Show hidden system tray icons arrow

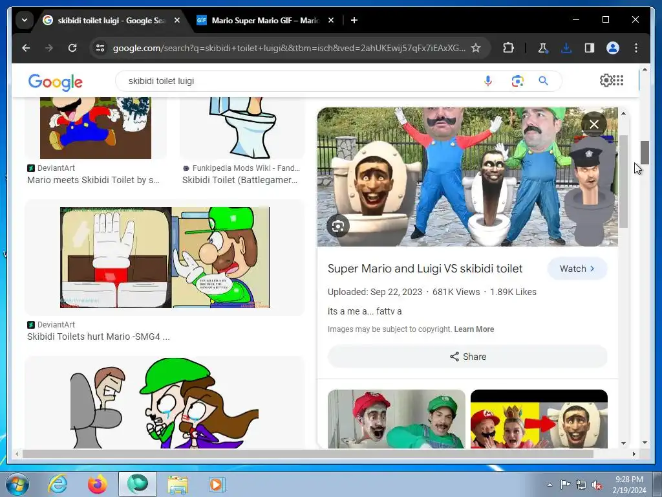[x=550, y=485]
